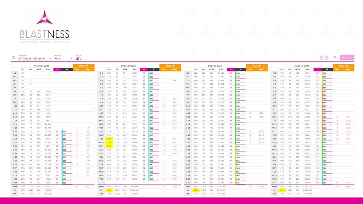Image resolution: width=363 pixels, height=204 pixels.
Task: Click the ΔRn column header in Maggio 2023
Action: coord(77,69)
